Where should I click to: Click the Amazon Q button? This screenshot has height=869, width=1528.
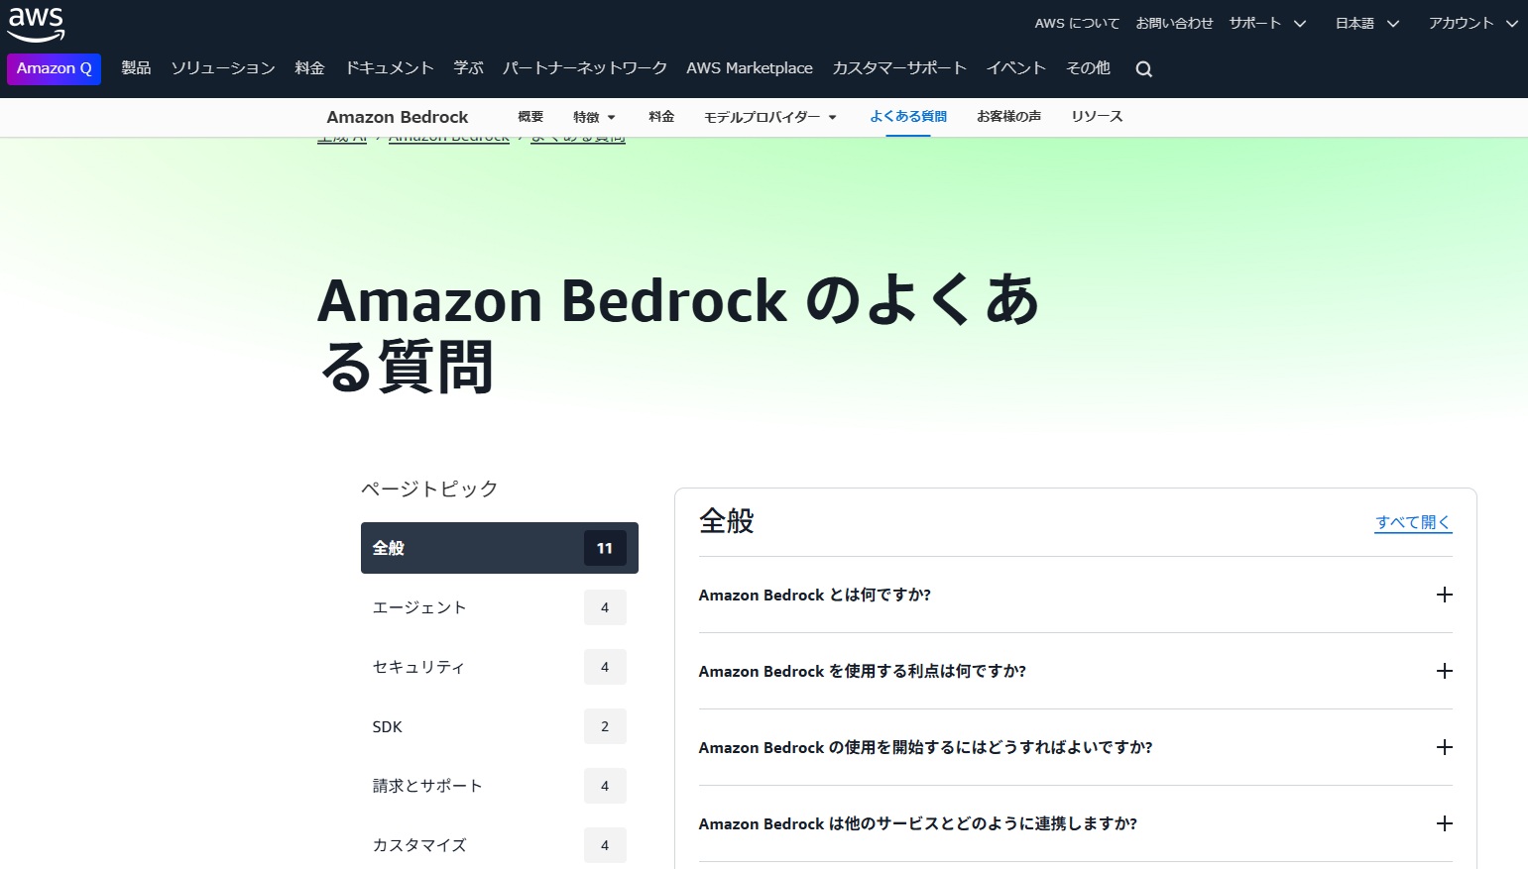tap(54, 68)
